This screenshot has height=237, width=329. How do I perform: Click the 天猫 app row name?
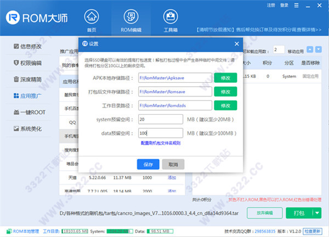[x=72, y=178]
